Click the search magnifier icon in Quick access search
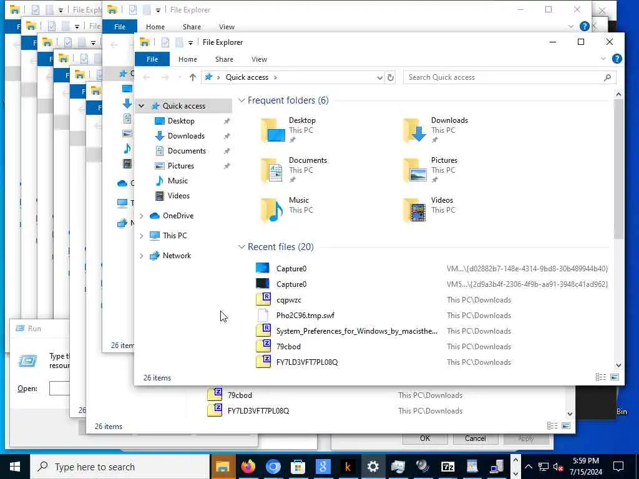This screenshot has height=479, width=639. click(607, 77)
